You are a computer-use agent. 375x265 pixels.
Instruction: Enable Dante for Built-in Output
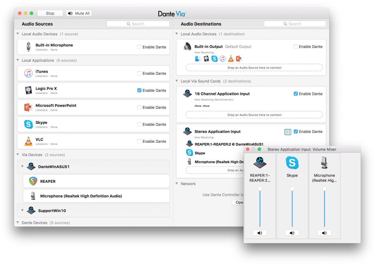coord(296,47)
